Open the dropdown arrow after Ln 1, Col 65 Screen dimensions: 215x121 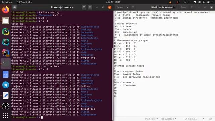click(203, 119)
